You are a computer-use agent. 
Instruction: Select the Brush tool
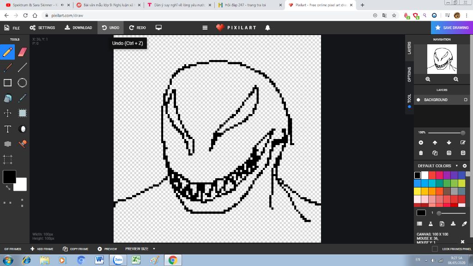coord(7,67)
